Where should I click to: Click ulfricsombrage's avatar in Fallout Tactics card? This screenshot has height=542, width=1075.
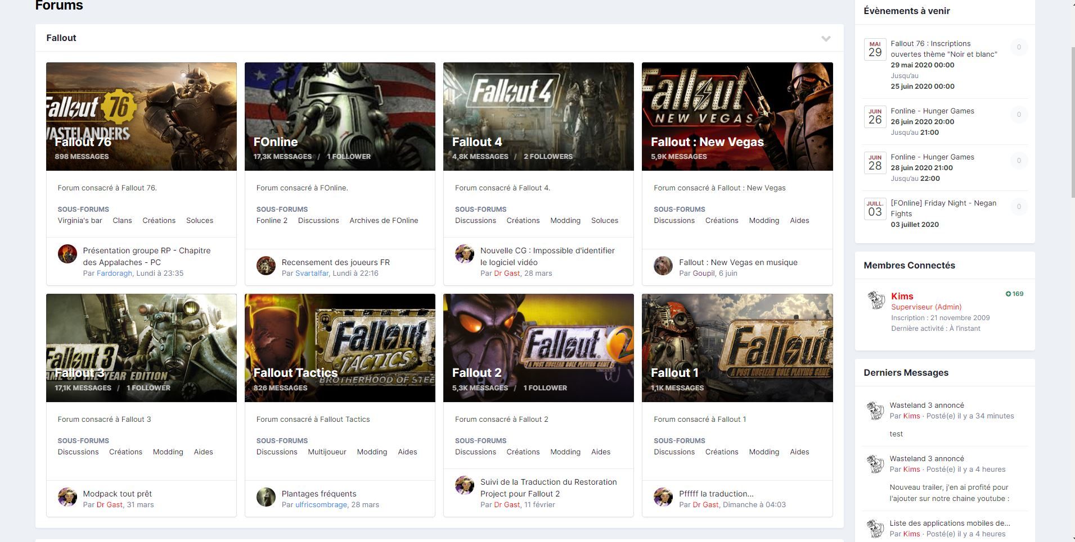click(266, 497)
